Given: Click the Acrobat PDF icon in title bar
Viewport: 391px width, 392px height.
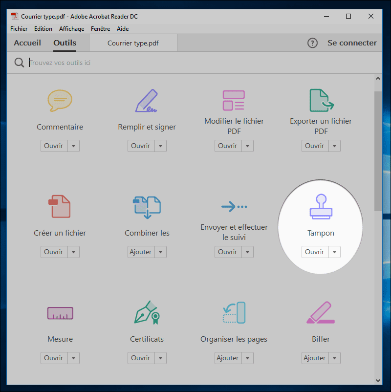Looking at the screenshot, I should (x=15, y=16).
